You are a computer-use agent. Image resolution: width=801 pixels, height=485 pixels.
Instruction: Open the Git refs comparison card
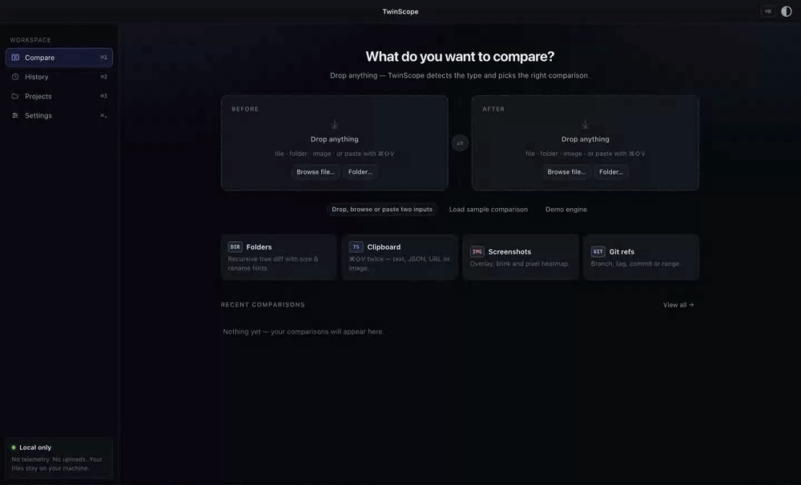tap(641, 257)
